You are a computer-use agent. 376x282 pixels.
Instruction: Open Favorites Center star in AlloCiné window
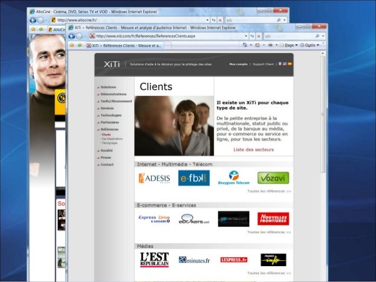[x=34, y=29]
